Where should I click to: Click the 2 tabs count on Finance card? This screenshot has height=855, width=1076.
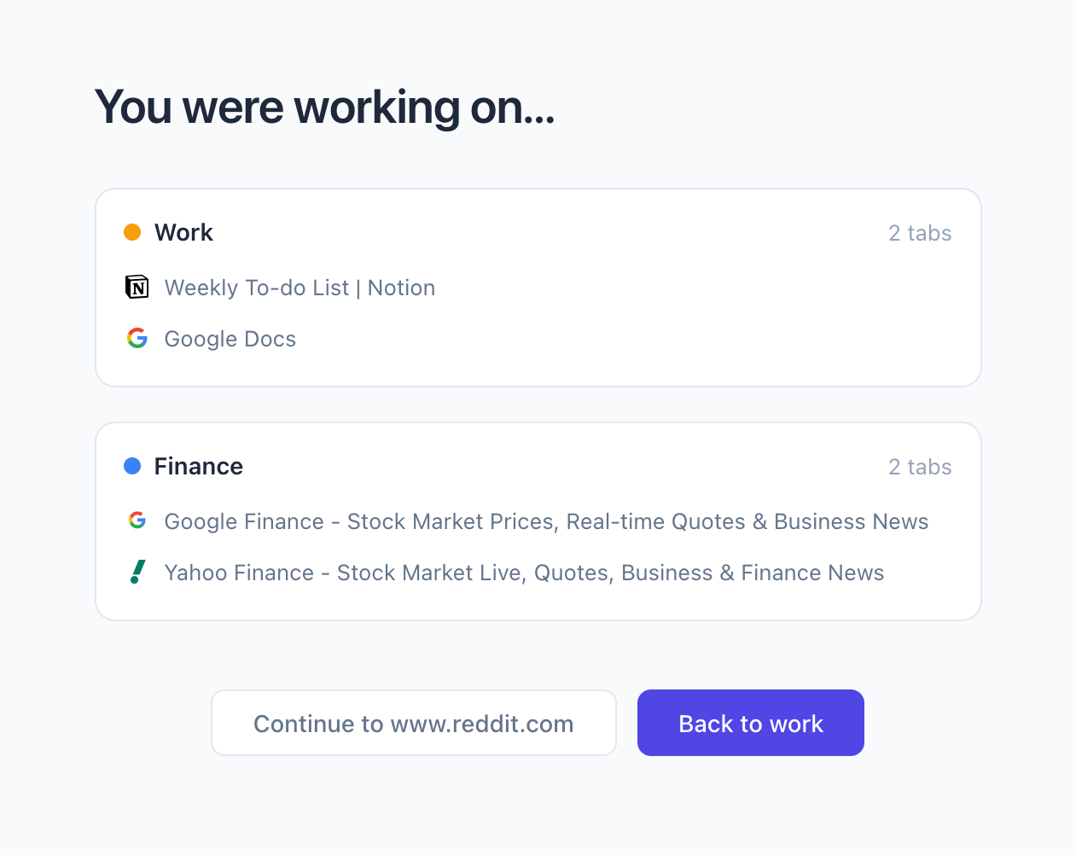tap(920, 467)
